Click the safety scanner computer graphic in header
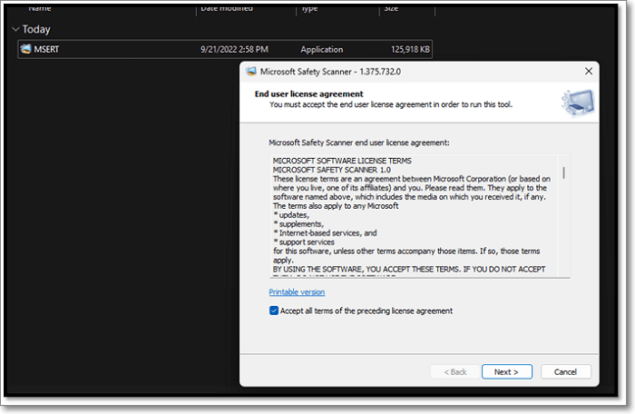This screenshot has width=635, height=414. click(x=578, y=103)
